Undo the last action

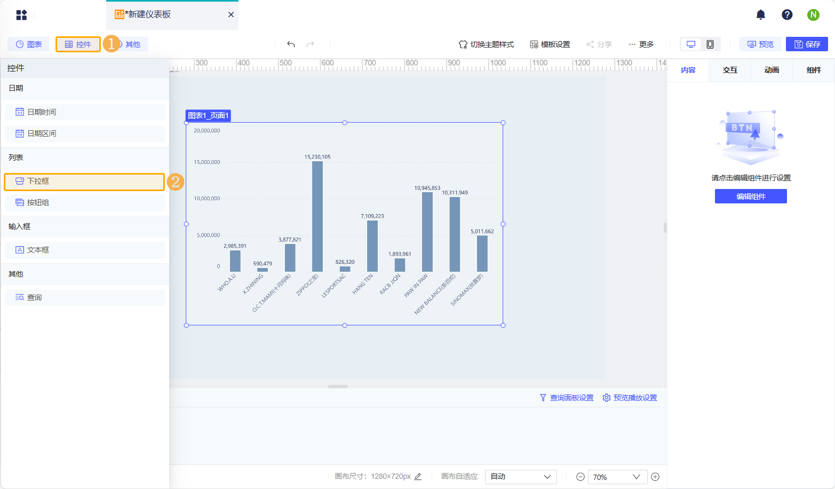[291, 44]
